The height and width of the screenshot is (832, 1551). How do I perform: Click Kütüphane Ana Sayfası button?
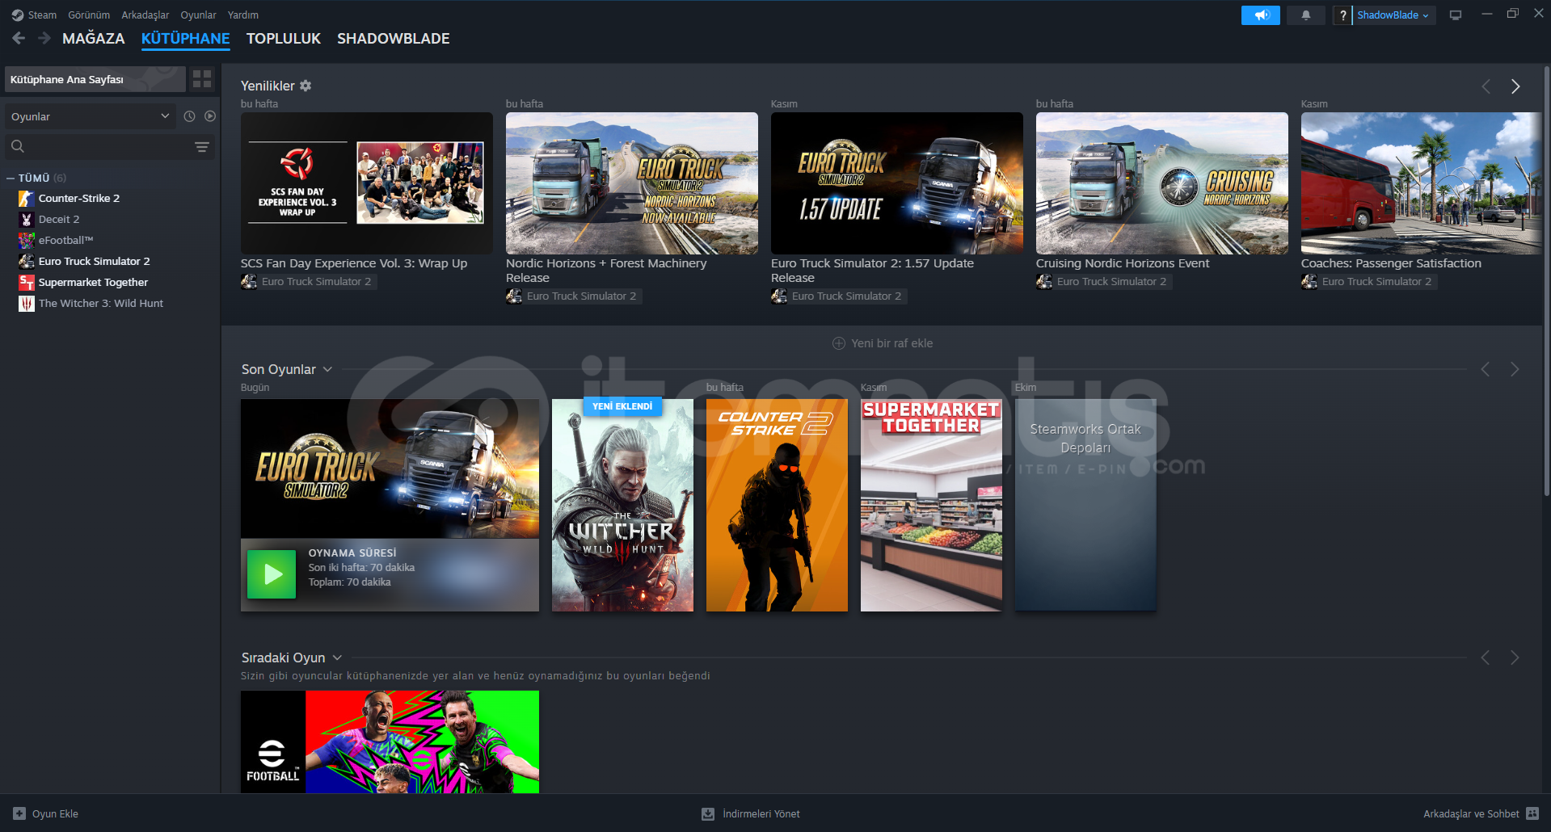[x=95, y=79]
